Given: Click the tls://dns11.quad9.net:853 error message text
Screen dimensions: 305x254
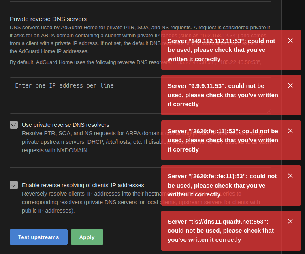Looking at the screenshot, I should (221, 231).
